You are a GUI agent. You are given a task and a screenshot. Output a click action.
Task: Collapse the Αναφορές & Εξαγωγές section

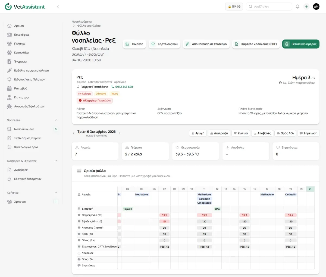click(x=56, y=161)
